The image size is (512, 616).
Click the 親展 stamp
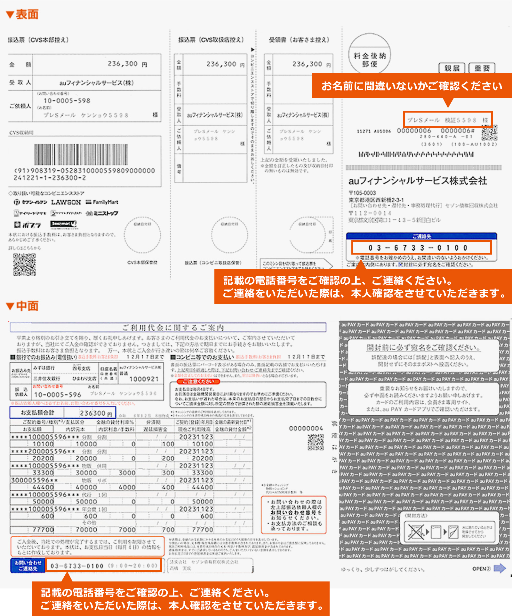click(452, 68)
